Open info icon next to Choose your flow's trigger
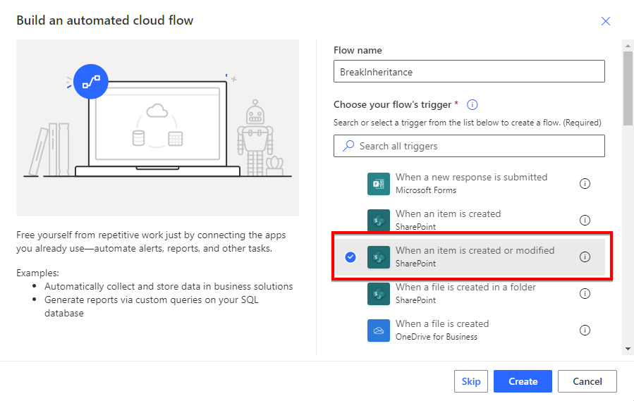634x401 pixels. coord(472,105)
